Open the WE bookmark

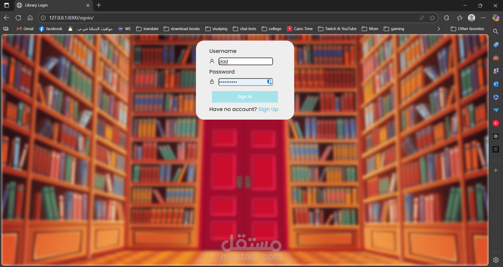tap(124, 29)
